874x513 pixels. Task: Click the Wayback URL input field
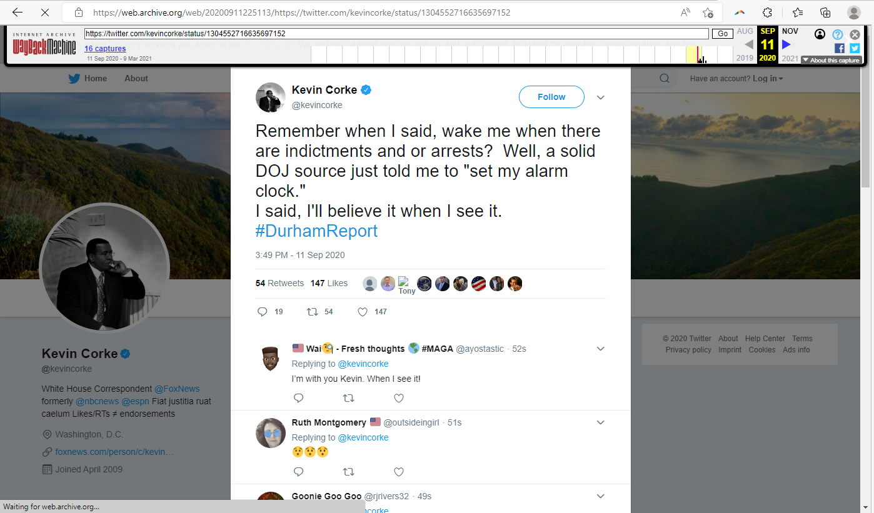click(396, 34)
